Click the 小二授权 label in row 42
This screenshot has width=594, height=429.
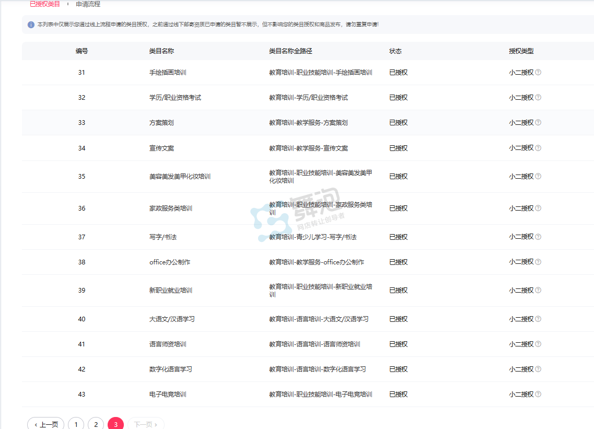point(521,369)
